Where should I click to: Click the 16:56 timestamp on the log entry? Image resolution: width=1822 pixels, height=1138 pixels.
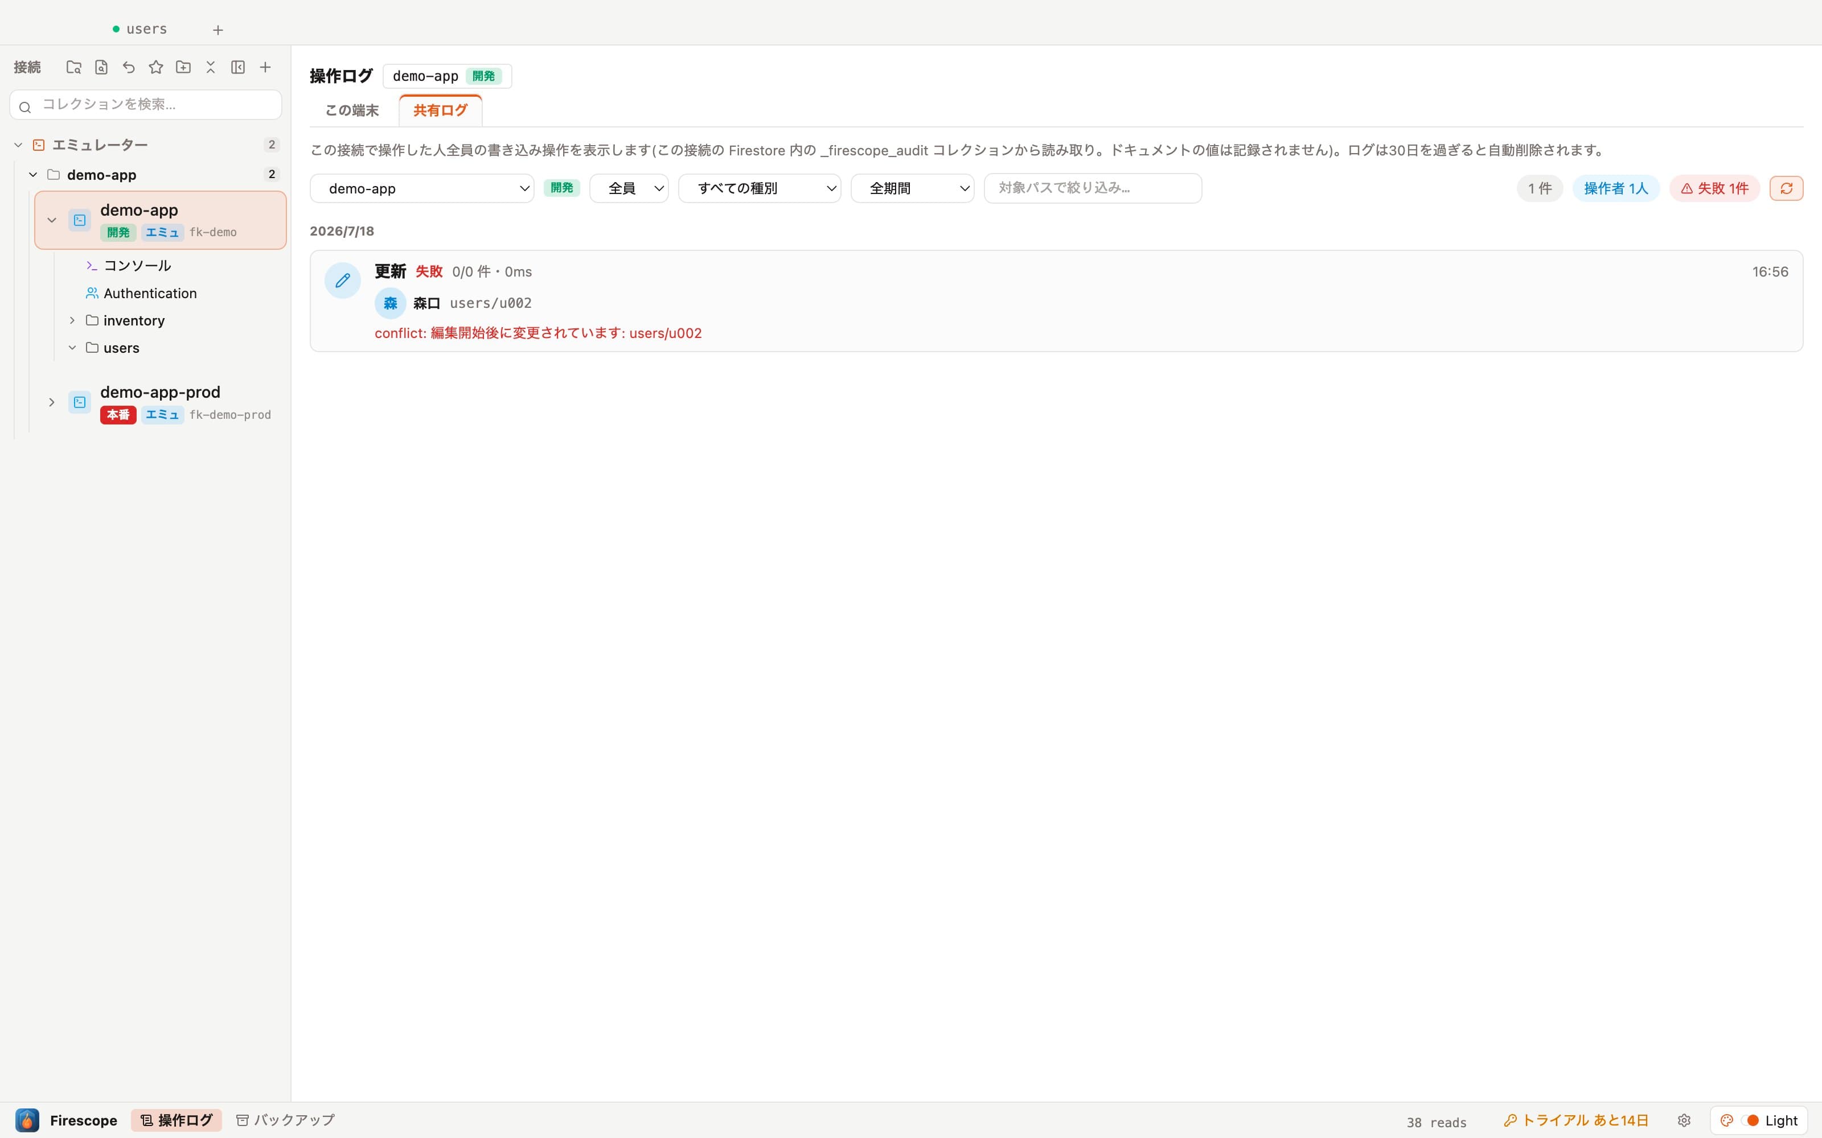pos(1770,272)
